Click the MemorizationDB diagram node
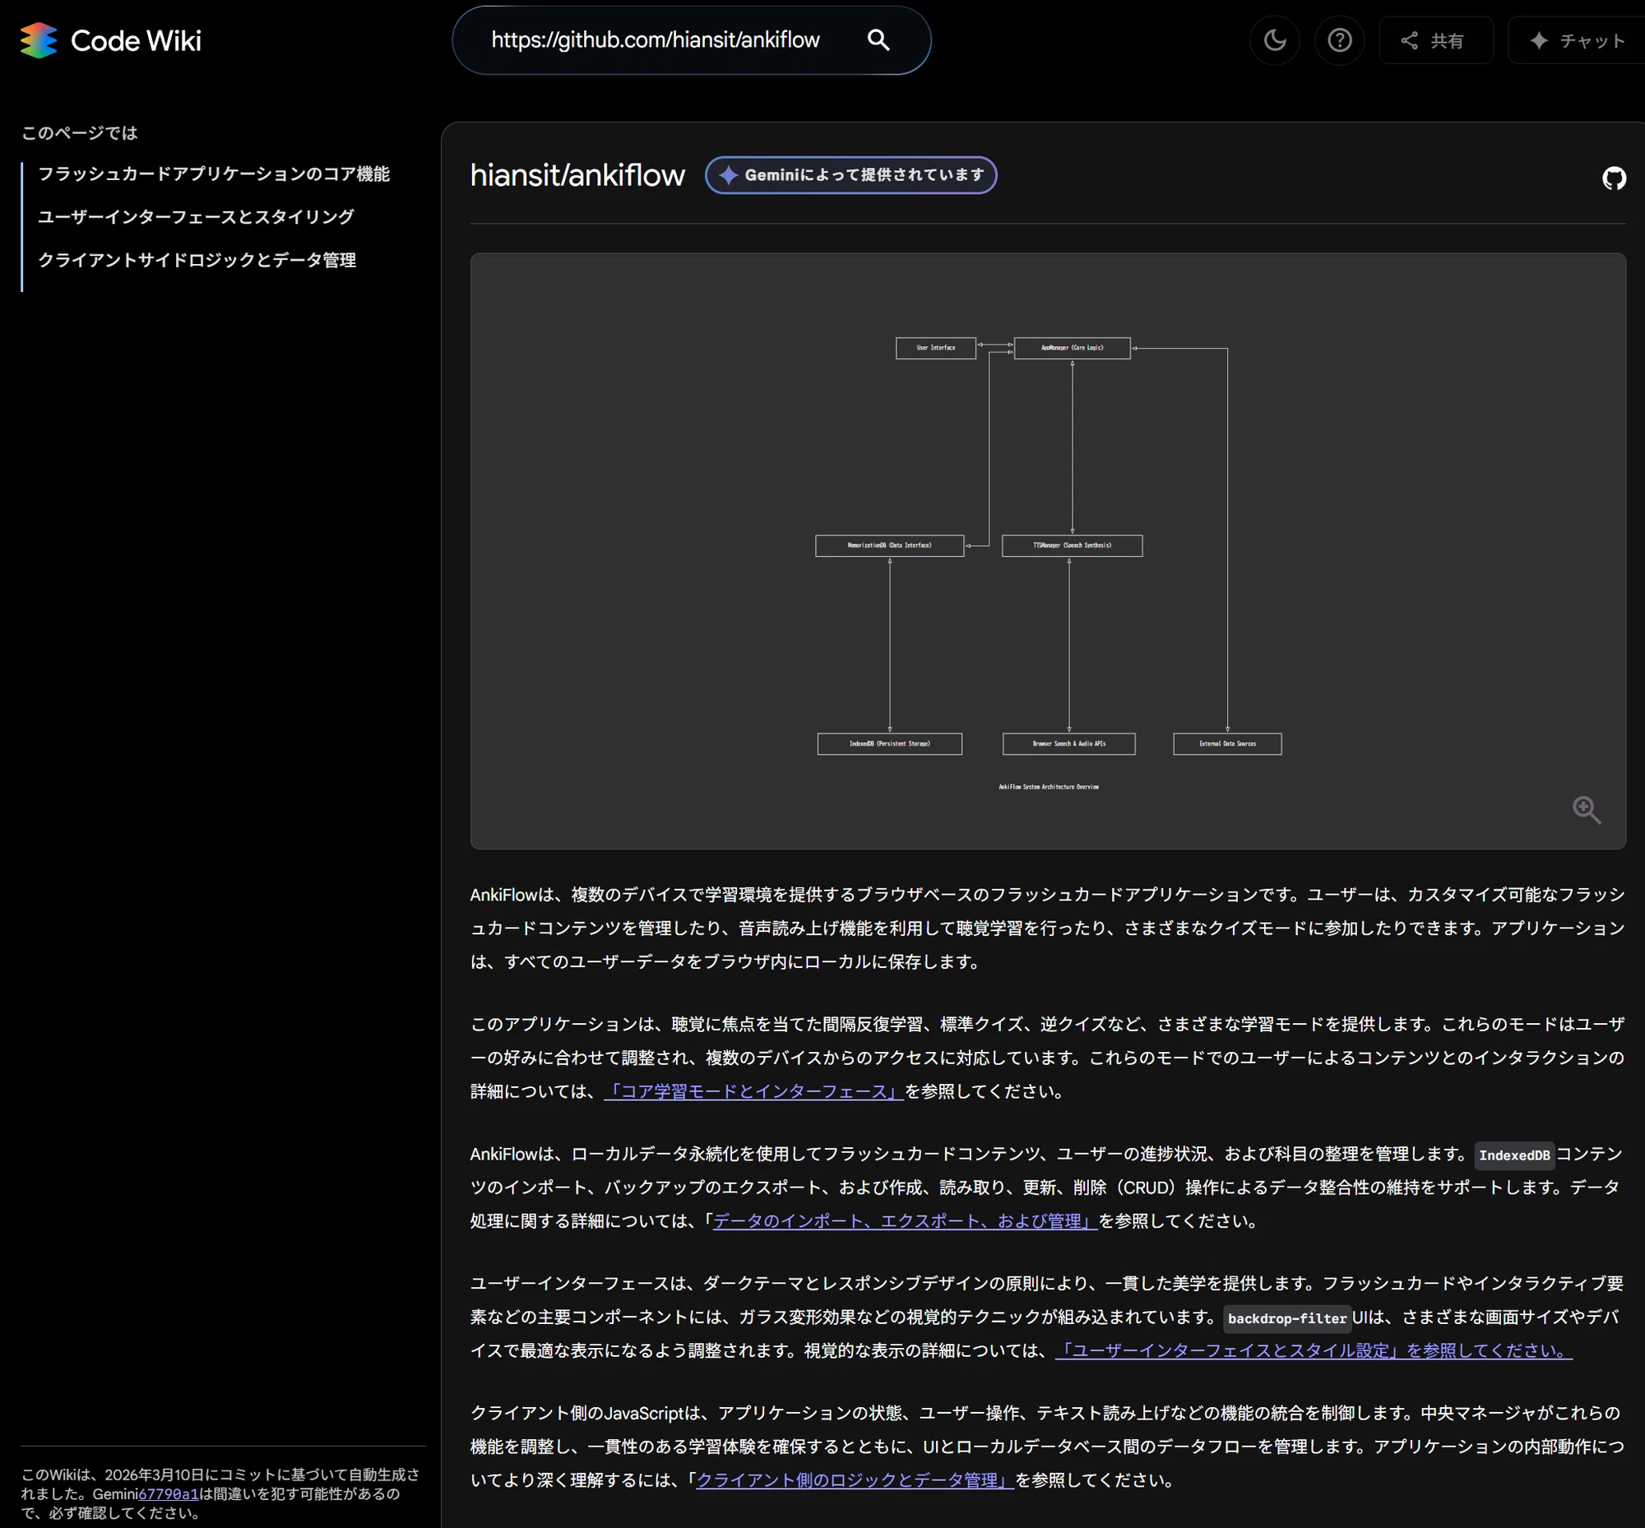This screenshot has width=1645, height=1528. [x=889, y=546]
